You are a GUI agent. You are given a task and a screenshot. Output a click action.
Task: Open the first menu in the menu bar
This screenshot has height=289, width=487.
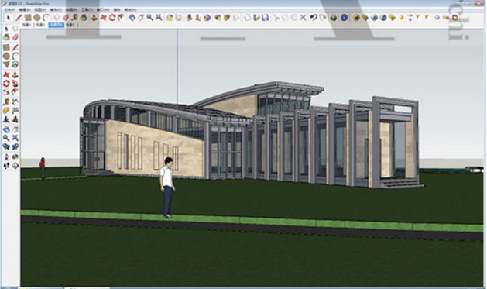(x=9, y=10)
